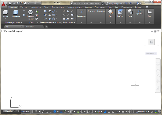Click the Smooth Less mesh icon with red mark
This screenshot has height=115, width=162.
[37, 15]
